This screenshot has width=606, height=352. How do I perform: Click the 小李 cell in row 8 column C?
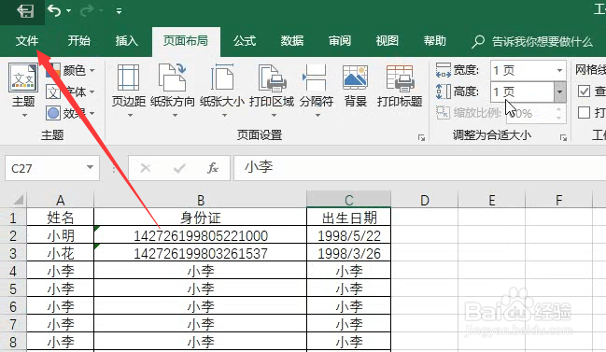[349, 342]
